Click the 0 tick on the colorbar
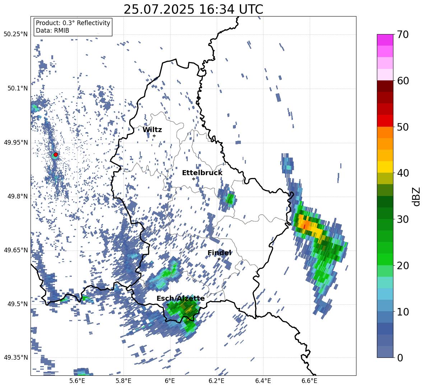Screen dimensions: 425x388 (400, 357)
